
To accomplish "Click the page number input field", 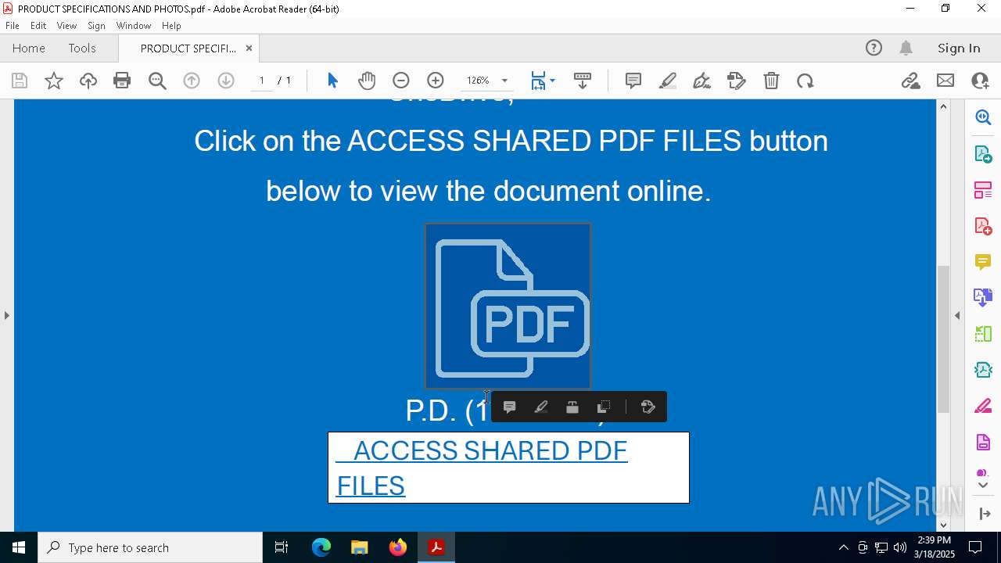I will pos(262,81).
